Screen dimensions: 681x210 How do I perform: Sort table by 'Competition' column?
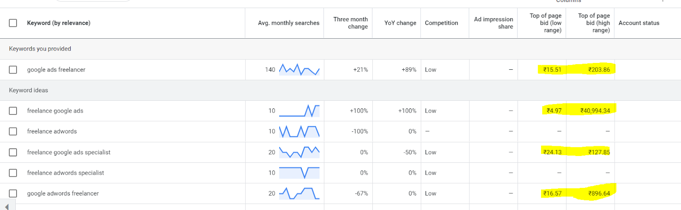[x=441, y=23]
